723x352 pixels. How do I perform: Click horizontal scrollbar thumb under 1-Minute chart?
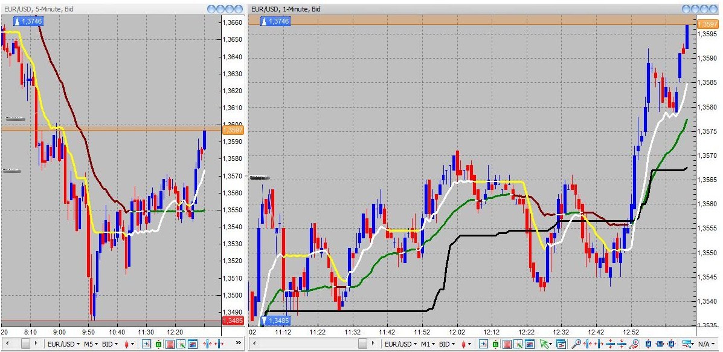364,343
